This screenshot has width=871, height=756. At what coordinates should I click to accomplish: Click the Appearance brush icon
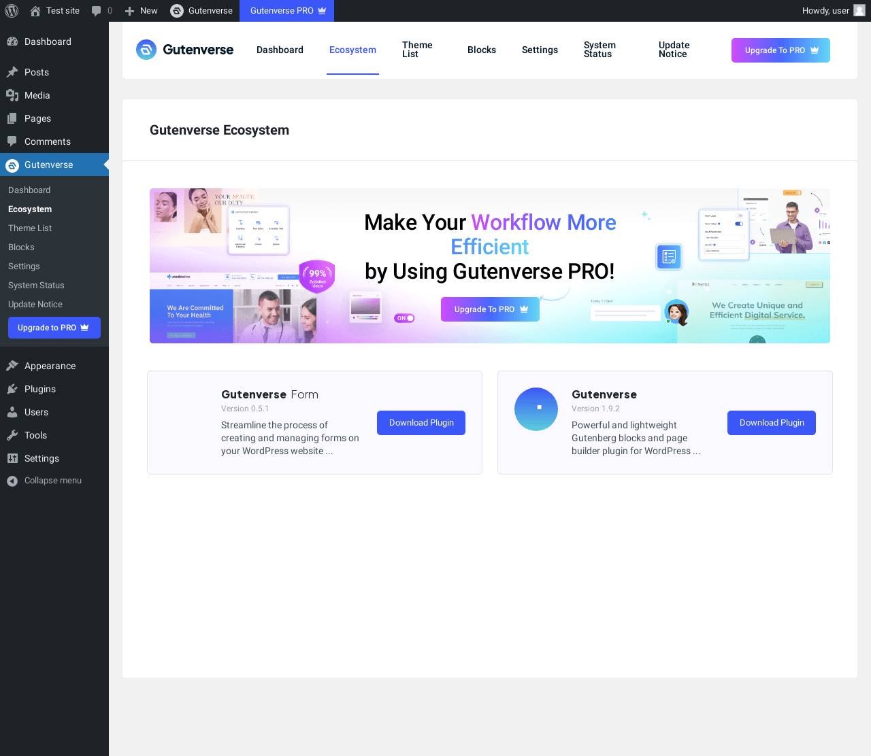(x=12, y=366)
